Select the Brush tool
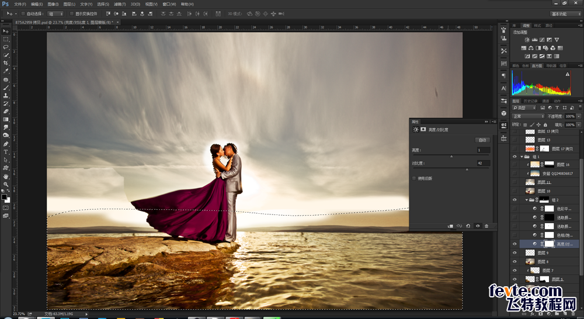Viewport: 584px width, 319px height. (6, 88)
